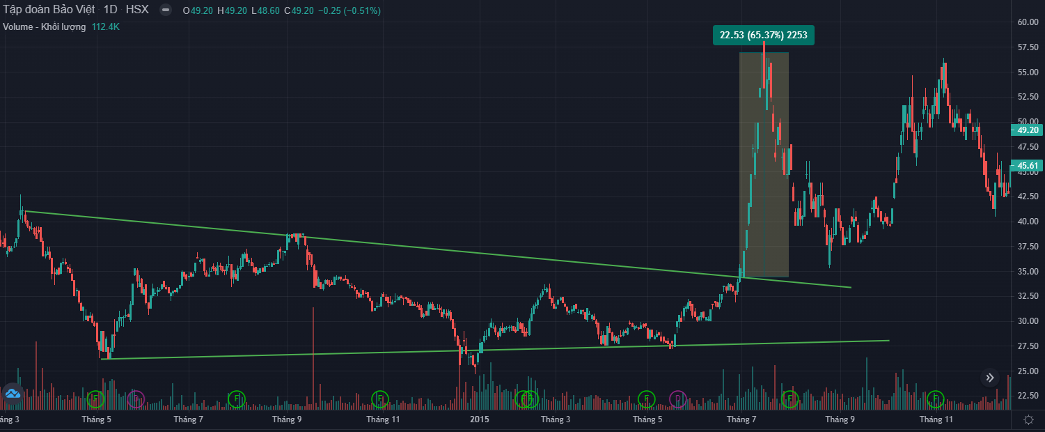Click the scroll to latest bar arrows
1045x432 pixels.
(x=990, y=378)
